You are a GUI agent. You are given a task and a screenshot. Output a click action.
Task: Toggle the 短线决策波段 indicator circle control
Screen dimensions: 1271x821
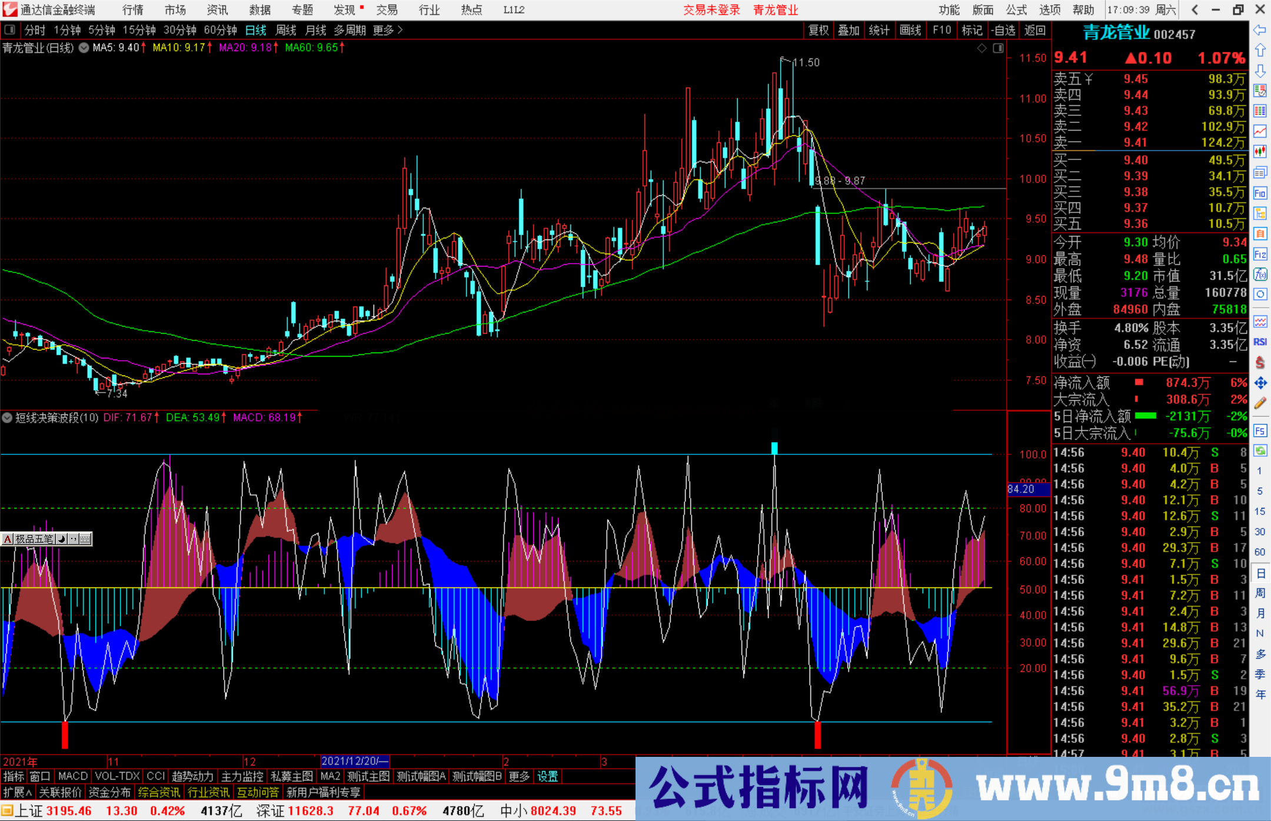6,418
